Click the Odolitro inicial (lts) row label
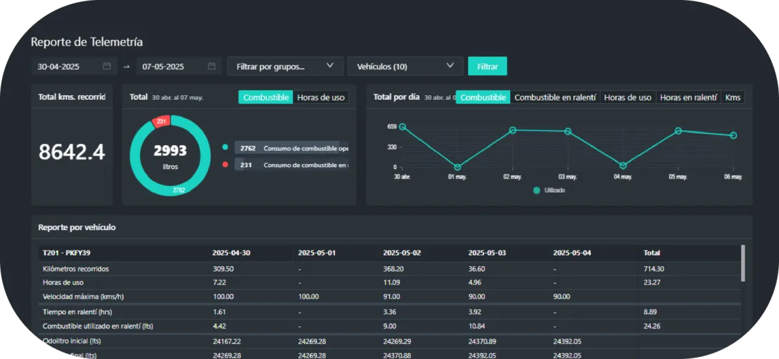Viewport: 779px width, 359px height. [72, 341]
